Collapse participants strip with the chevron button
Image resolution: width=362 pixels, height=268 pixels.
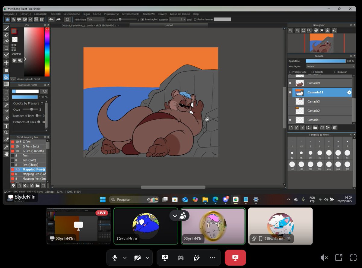(x=175, y=216)
